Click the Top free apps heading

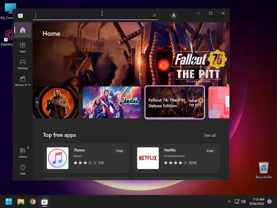tap(60, 135)
